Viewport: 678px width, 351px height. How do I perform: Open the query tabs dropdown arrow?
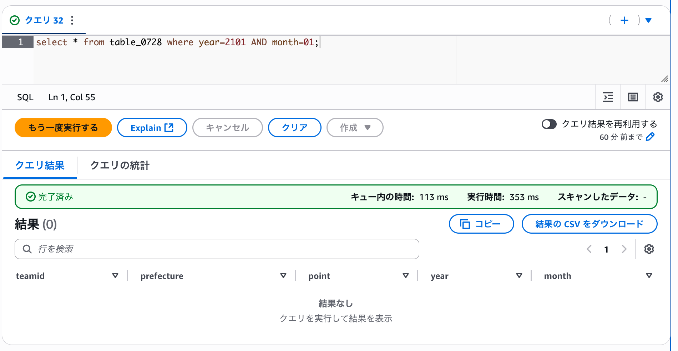pos(649,20)
